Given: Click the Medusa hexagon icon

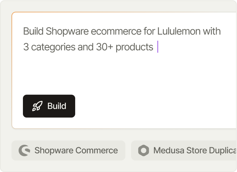Looking at the screenshot, I should [x=144, y=151].
